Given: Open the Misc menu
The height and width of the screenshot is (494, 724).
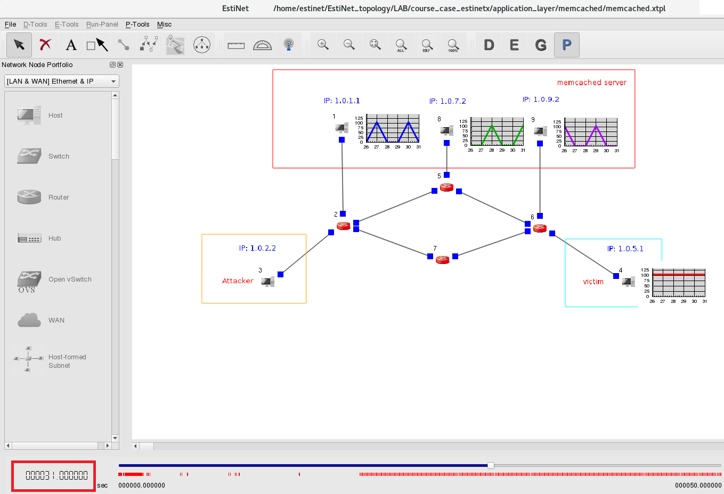Looking at the screenshot, I should (x=164, y=24).
